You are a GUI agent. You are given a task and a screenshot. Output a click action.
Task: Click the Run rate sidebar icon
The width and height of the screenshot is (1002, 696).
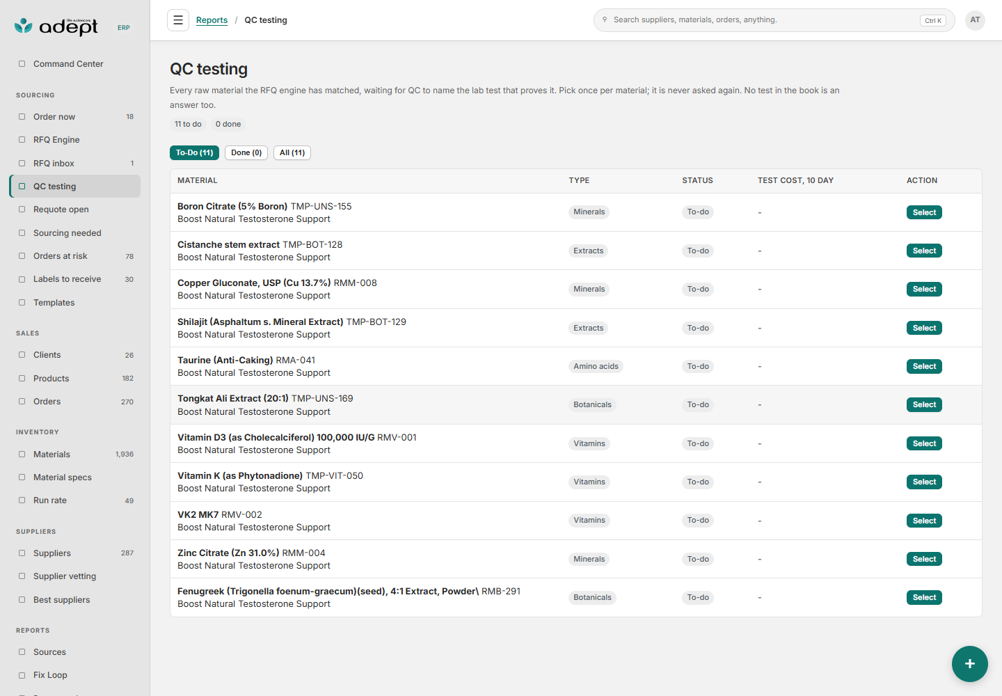(x=22, y=500)
